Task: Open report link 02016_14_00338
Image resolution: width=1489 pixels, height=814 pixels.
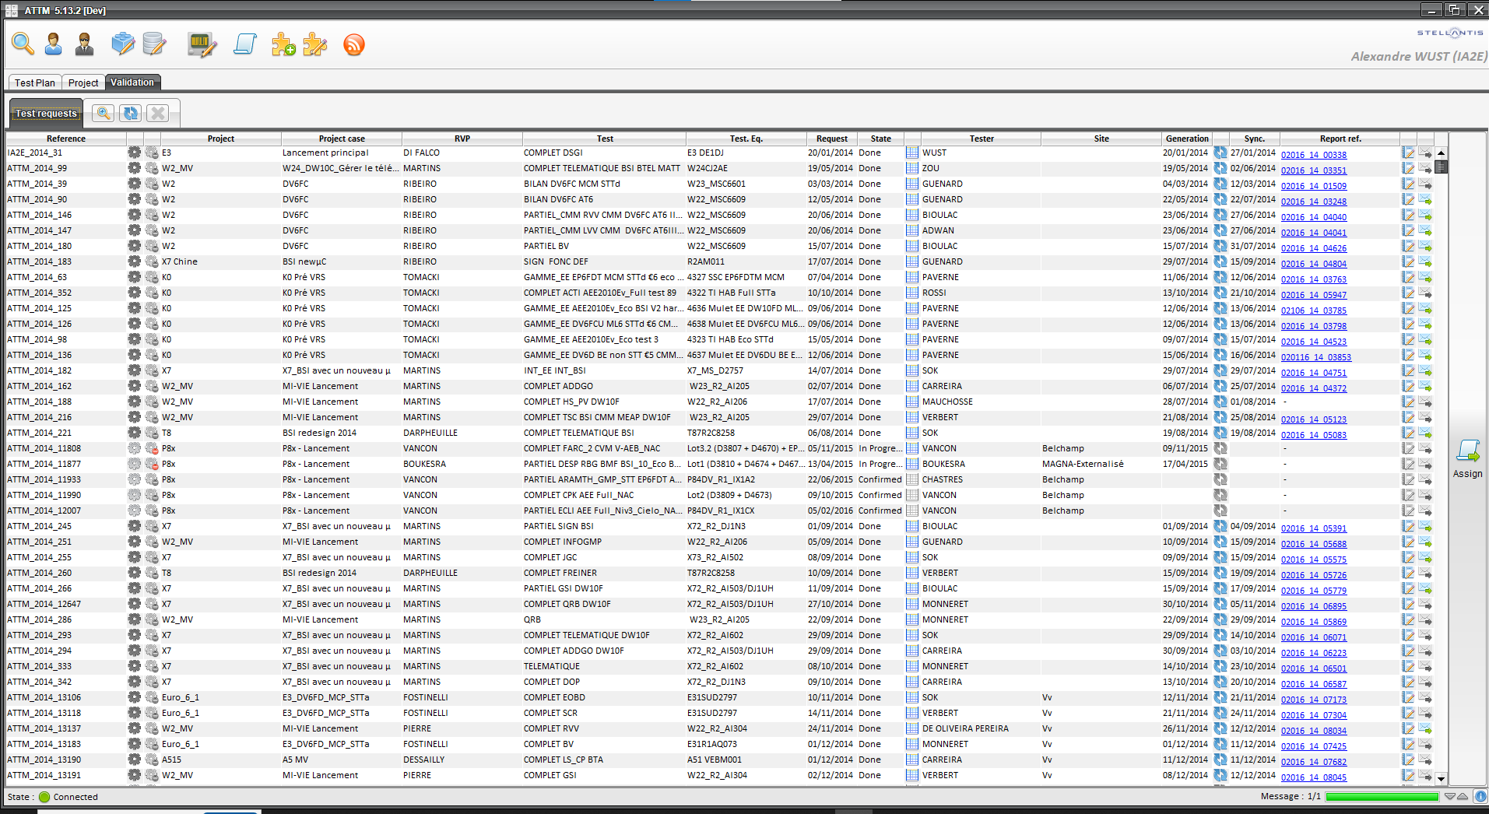Action: point(1313,155)
